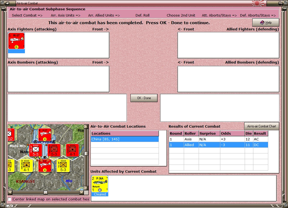Click inside the Allied Bombers (defending) box
Viewport: 288px width, 208px height.
click(228, 79)
